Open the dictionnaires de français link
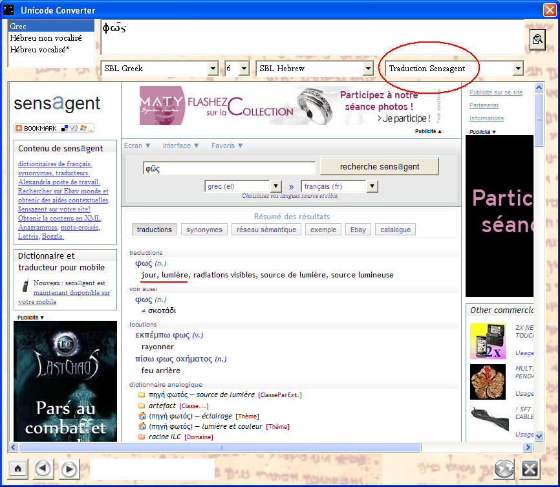Viewport: 560px width, 487px height. pos(55,164)
